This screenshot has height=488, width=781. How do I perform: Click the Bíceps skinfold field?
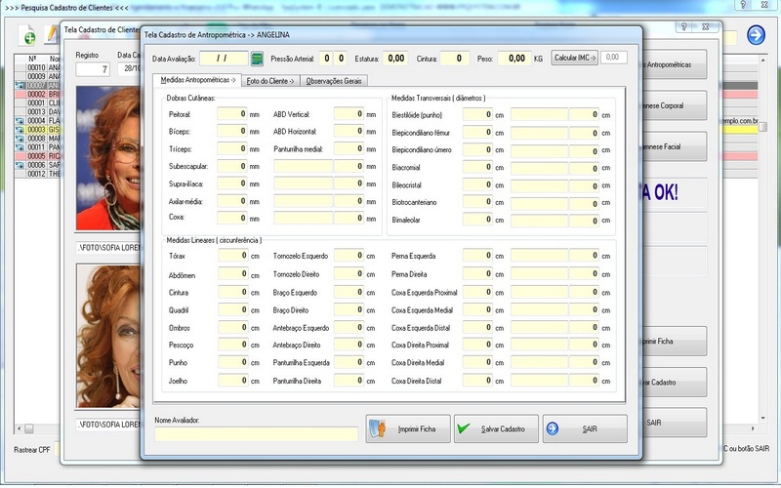coord(232,132)
